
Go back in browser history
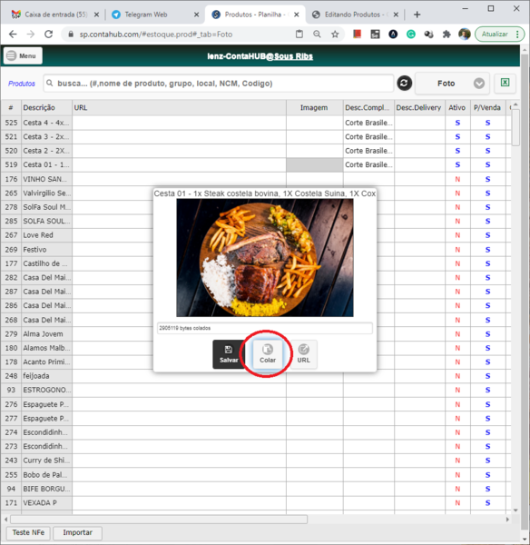pyautogui.click(x=13, y=35)
